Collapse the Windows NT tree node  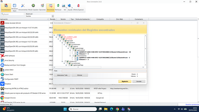(62, 61)
